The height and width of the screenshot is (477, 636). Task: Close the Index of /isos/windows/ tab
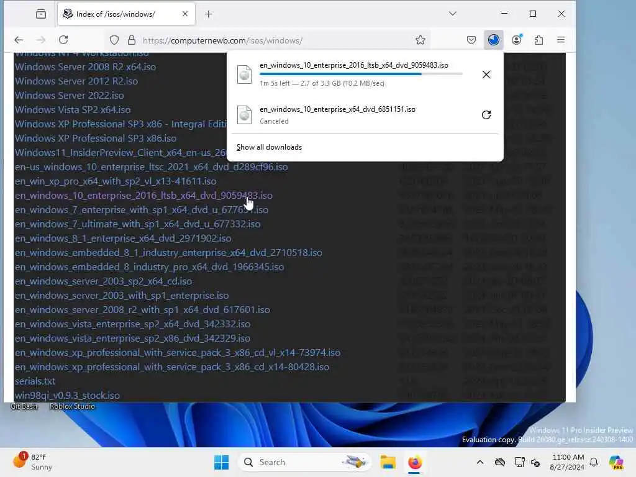pyautogui.click(x=185, y=14)
